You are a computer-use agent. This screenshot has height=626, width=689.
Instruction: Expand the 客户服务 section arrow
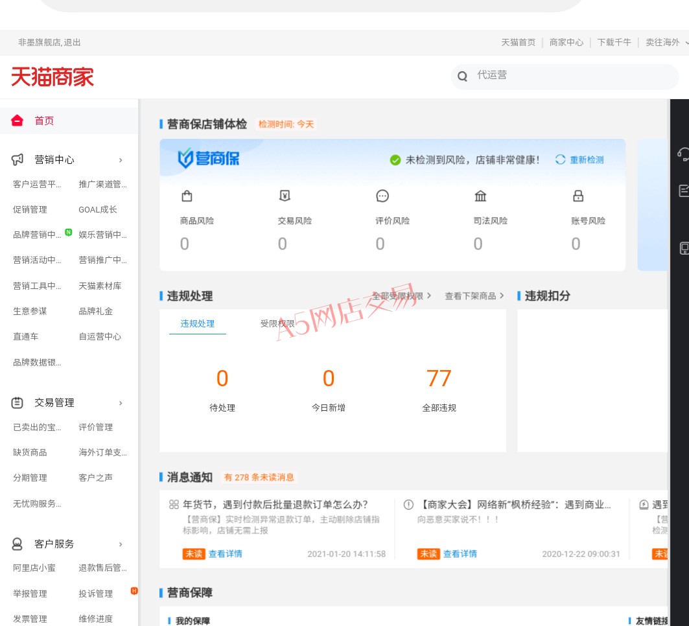pyautogui.click(x=121, y=544)
